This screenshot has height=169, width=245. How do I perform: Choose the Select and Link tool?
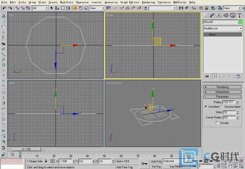(17, 8)
